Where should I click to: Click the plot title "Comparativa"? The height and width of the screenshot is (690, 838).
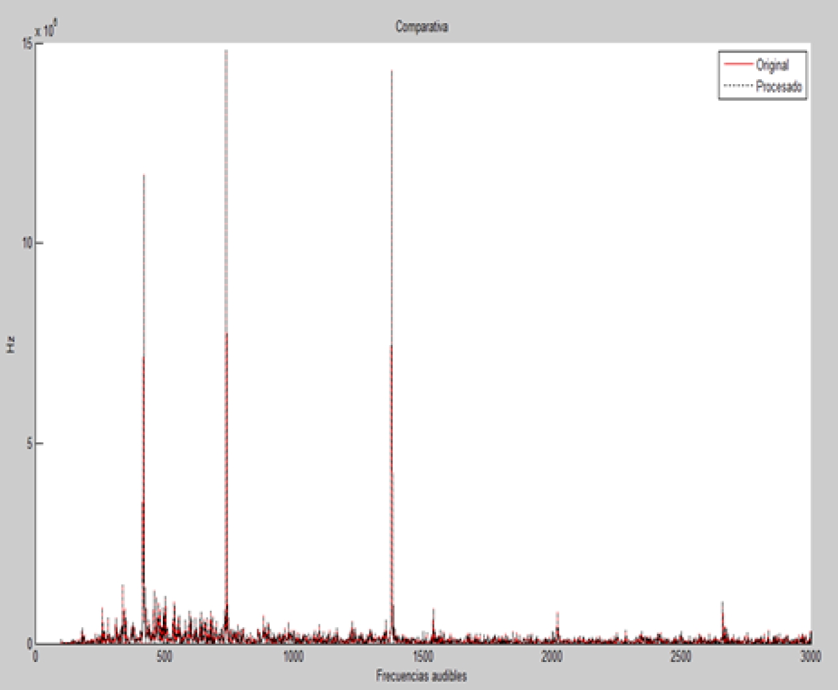(x=421, y=27)
